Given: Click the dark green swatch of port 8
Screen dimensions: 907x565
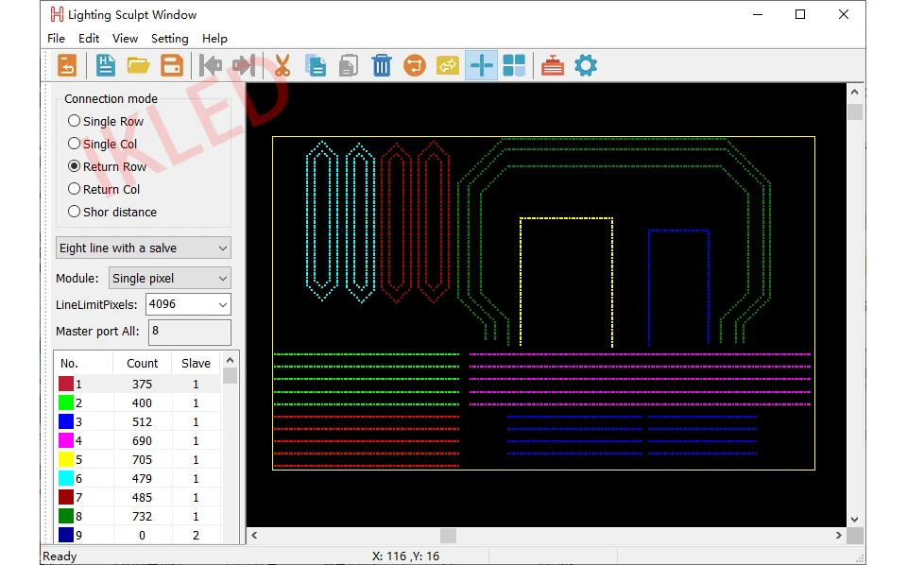Looking at the screenshot, I should (66, 516).
